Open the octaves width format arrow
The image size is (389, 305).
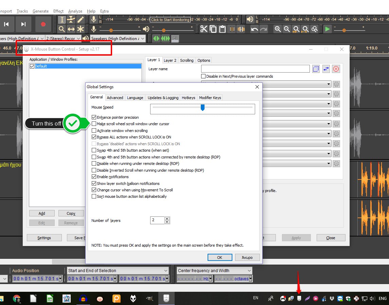251,279
